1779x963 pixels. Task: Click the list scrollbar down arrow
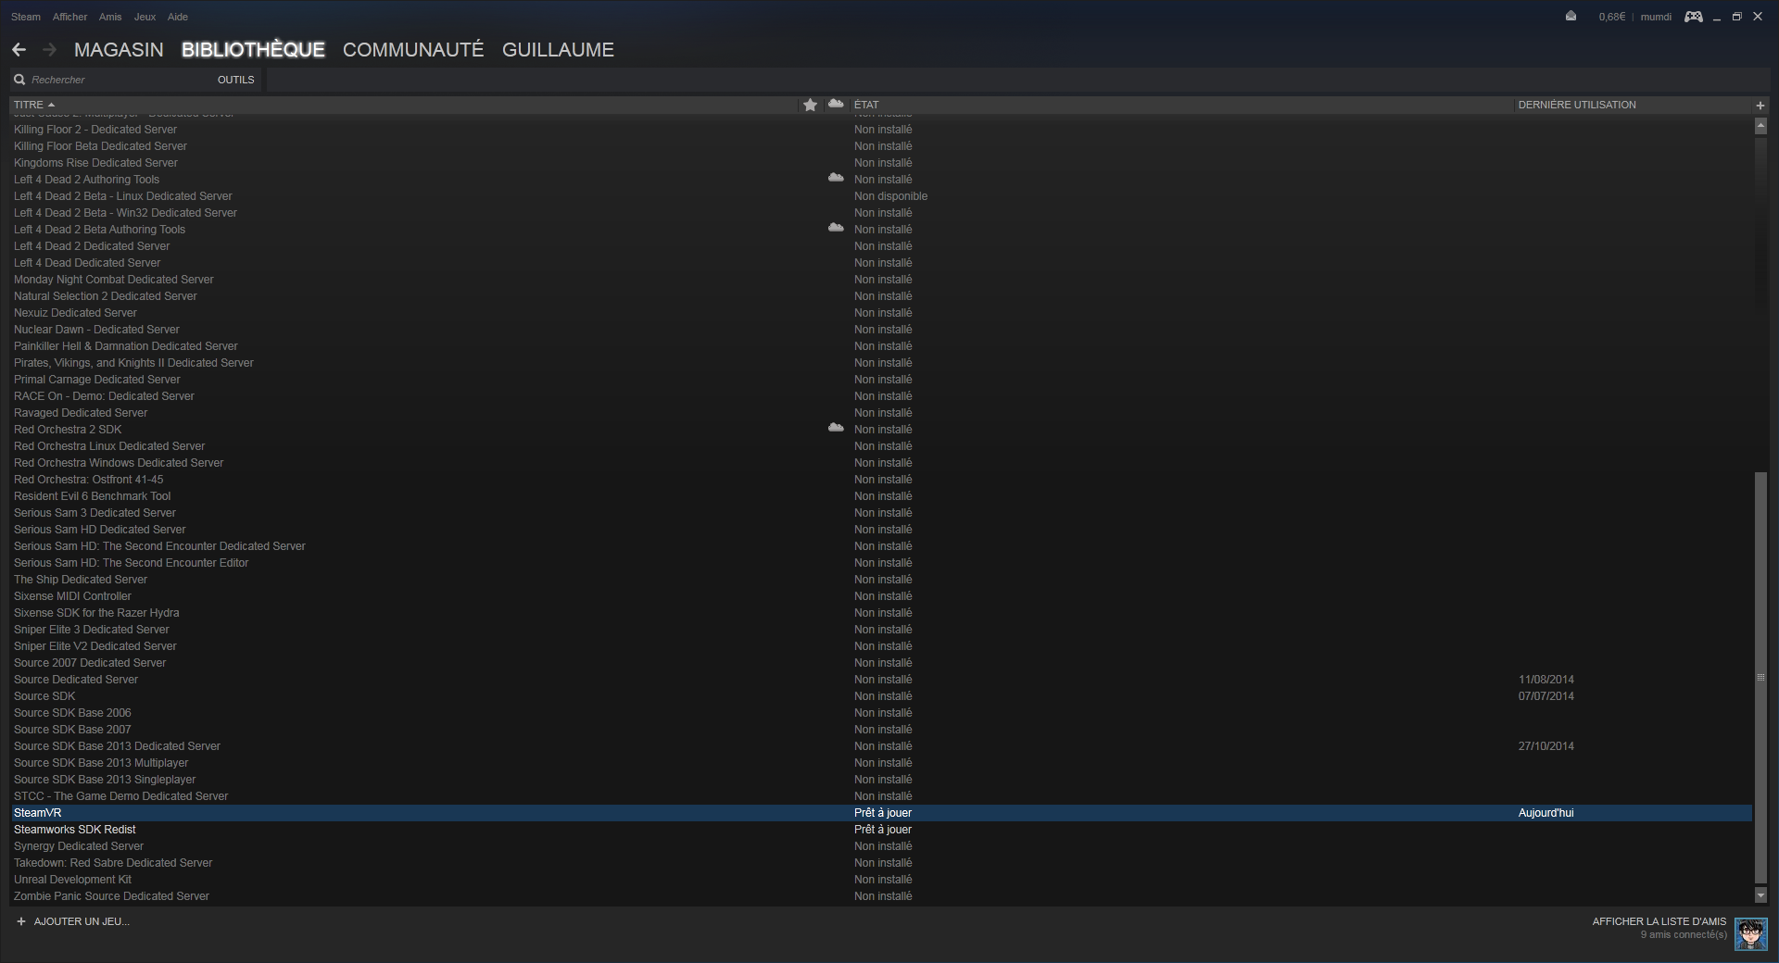pyautogui.click(x=1760, y=895)
